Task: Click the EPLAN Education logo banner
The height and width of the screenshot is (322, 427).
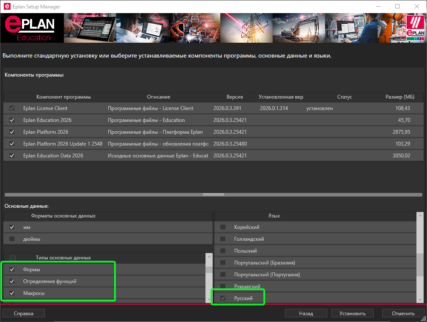Action: pyautogui.click(x=32, y=28)
